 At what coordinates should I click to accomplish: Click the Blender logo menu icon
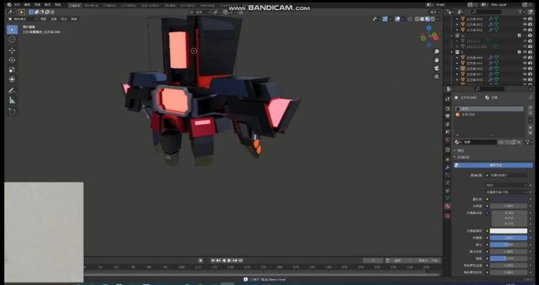pyautogui.click(x=9, y=4)
